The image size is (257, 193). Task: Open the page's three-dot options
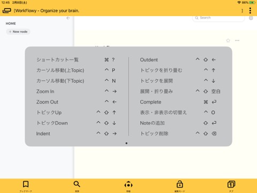click(x=237, y=40)
